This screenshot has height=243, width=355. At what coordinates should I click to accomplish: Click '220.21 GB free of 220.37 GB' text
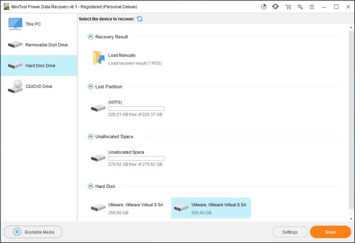(135, 115)
